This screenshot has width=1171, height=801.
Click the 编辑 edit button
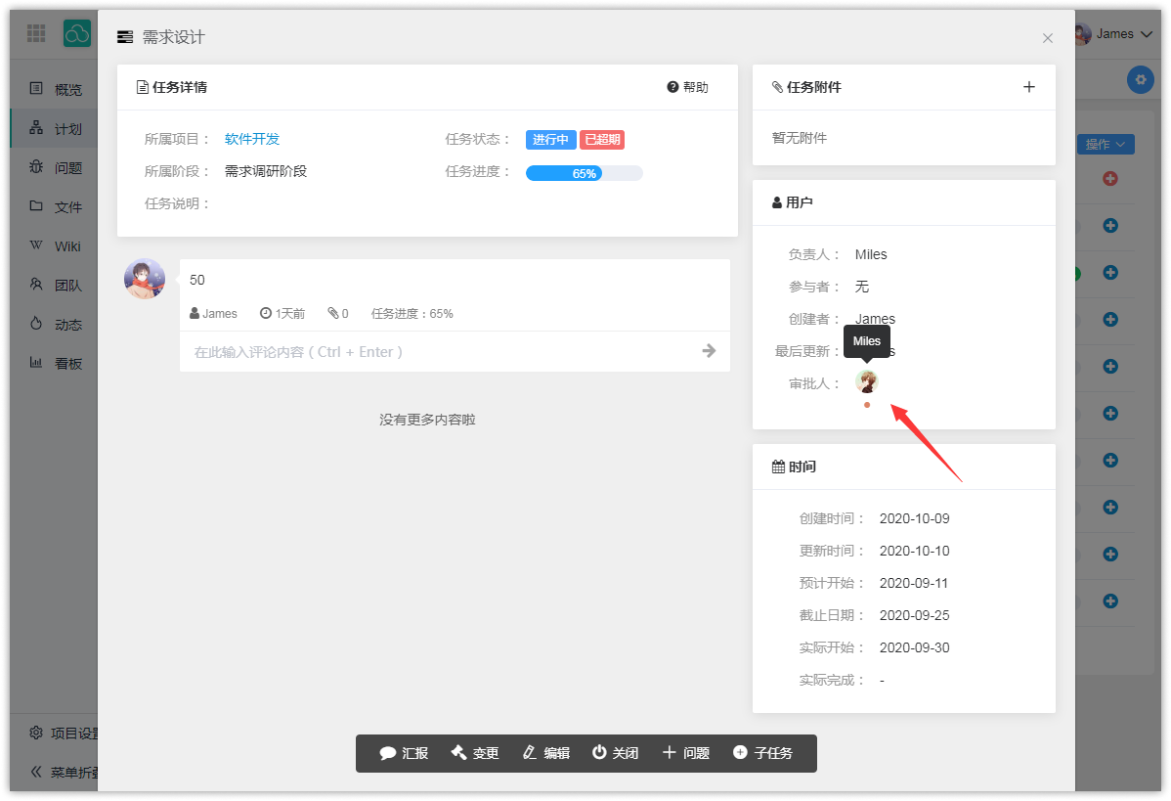545,753
